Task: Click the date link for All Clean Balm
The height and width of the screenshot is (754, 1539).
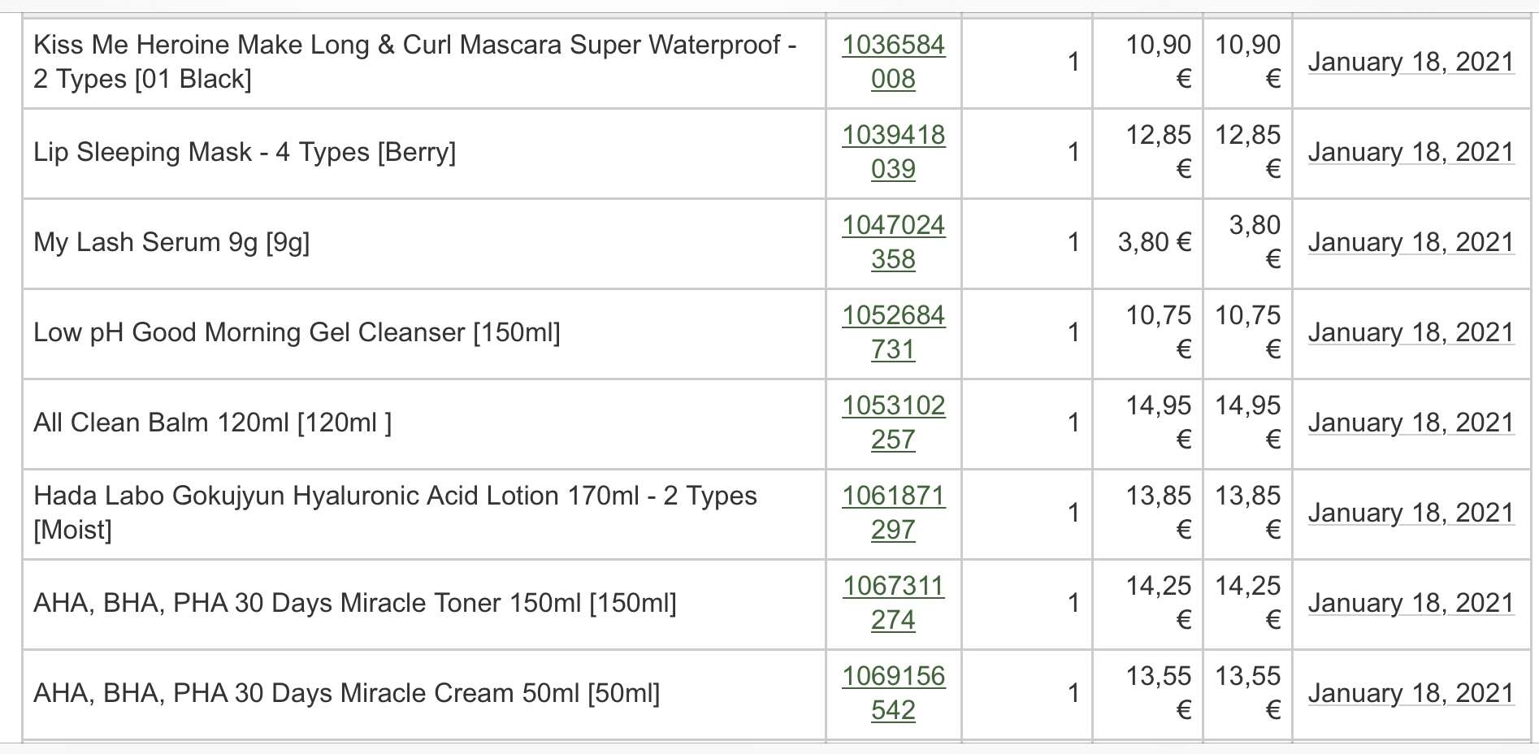Action: tap(1411, 422)
